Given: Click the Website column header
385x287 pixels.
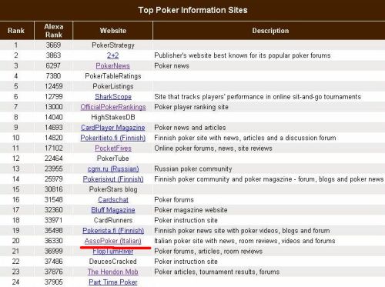Looking at the screenshot, I should tap(113, 31).
